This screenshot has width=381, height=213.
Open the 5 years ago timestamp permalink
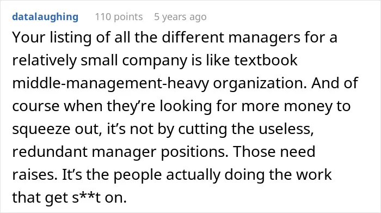pyautogui.click(x=180, y=17)
